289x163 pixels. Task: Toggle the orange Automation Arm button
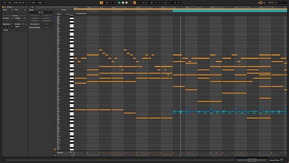[135, 3]
